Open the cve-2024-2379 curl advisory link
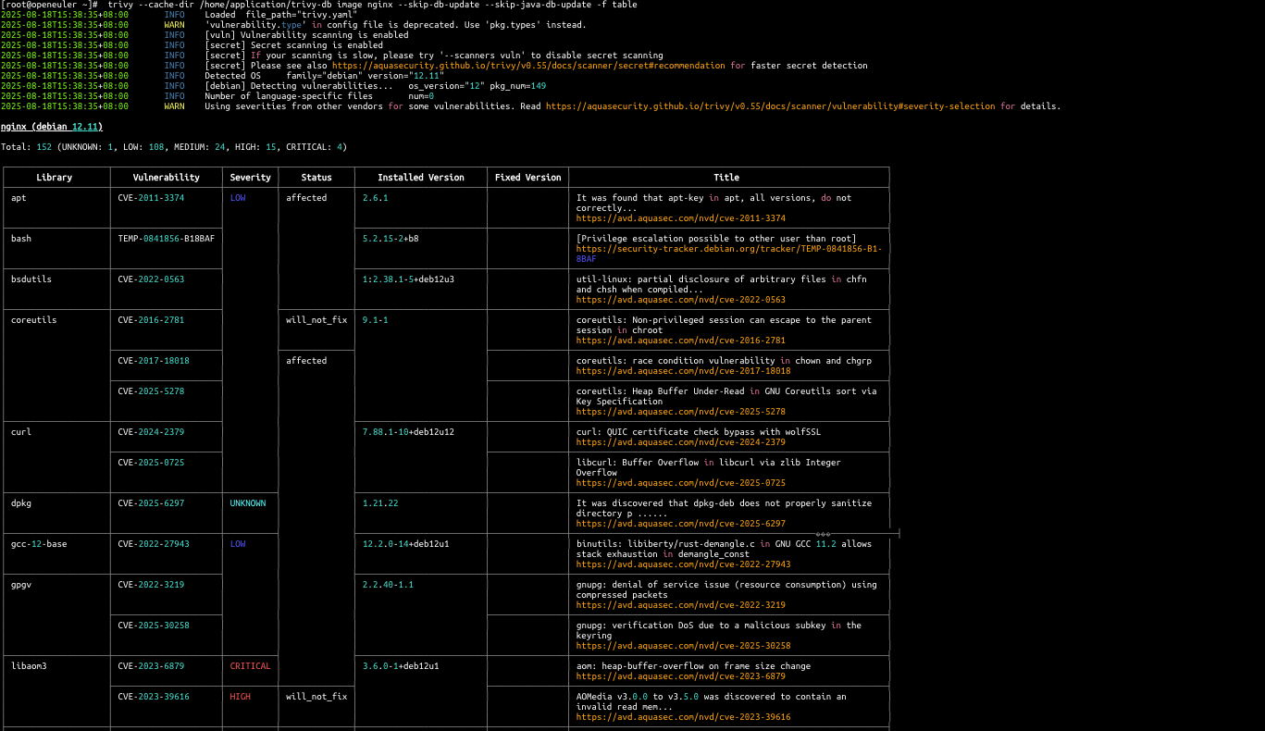The height and width of the screenshot is (731, 1265). click(680, 442)
